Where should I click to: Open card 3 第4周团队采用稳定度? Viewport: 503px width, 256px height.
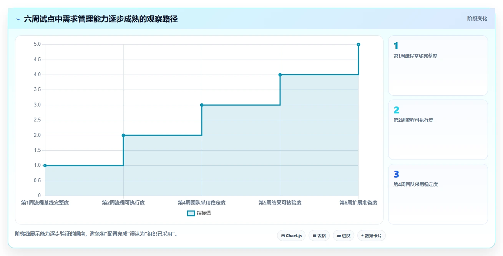[x=438, y=194]
